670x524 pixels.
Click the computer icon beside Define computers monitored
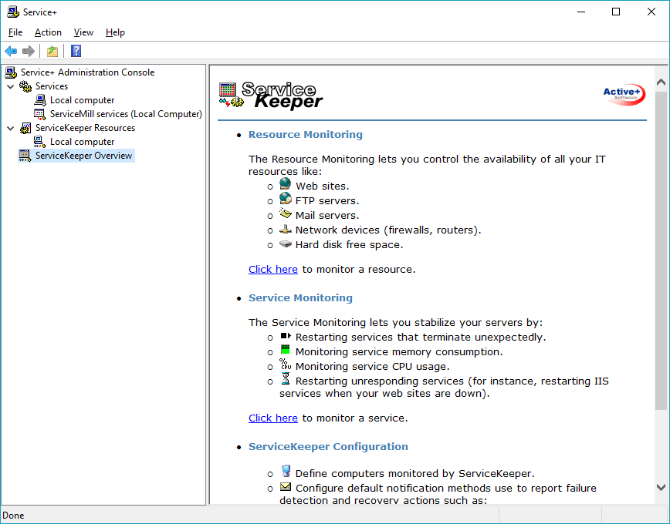(x=286, y=471)
